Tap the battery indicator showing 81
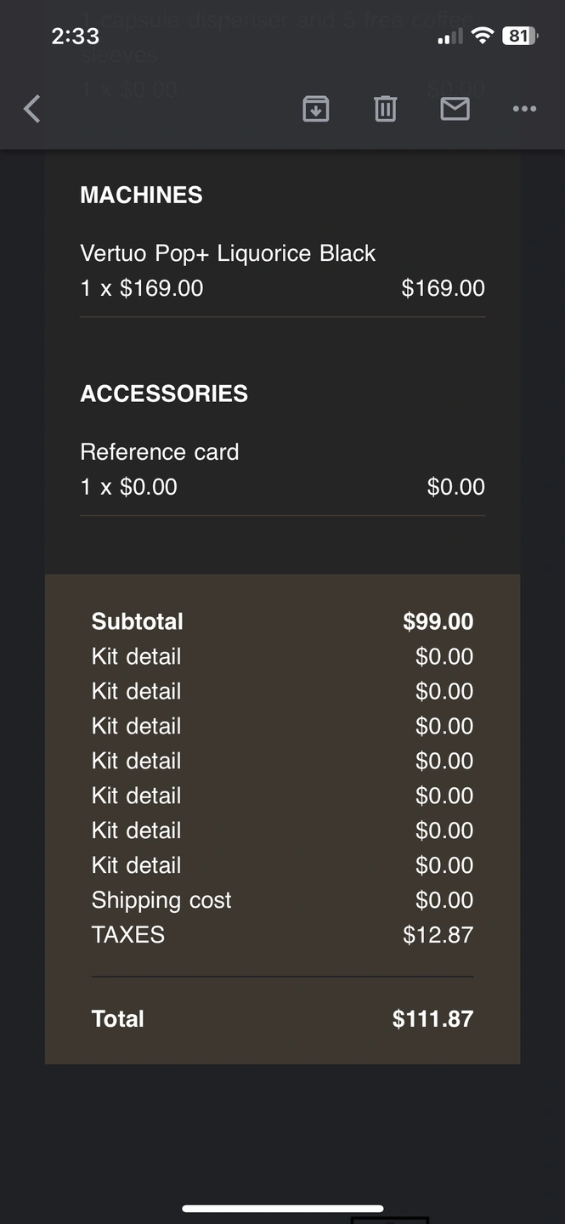Viewport: 565px width, 1224px height. [518, 36]
